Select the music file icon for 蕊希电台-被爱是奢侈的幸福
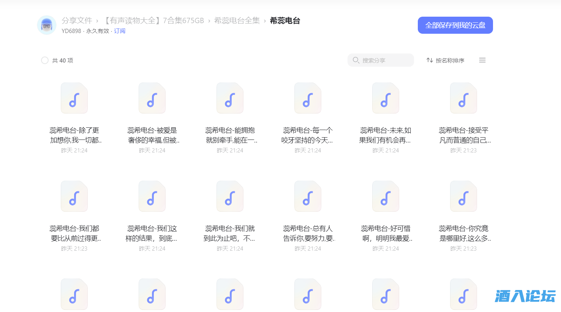Image resolution: width=561 pixels, height=312 pixels. coord(152,98)
